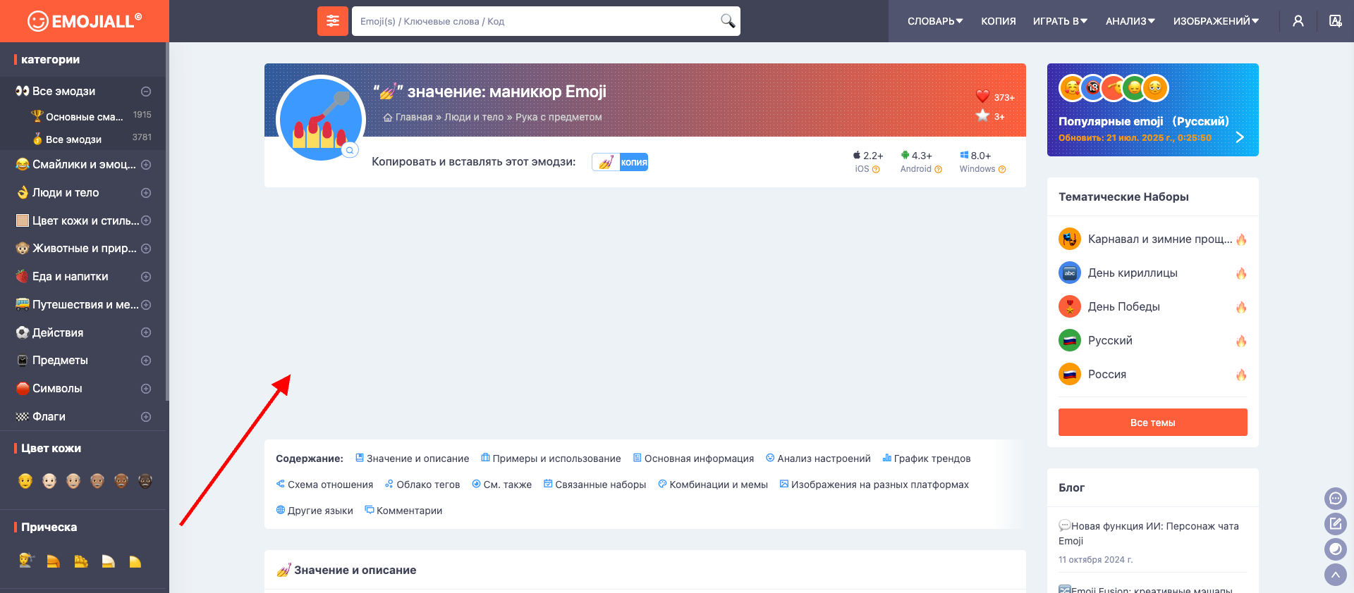Viewport: 1354px width, 593px height.
Task: Expand the Символы category
Action: (146, 389)
